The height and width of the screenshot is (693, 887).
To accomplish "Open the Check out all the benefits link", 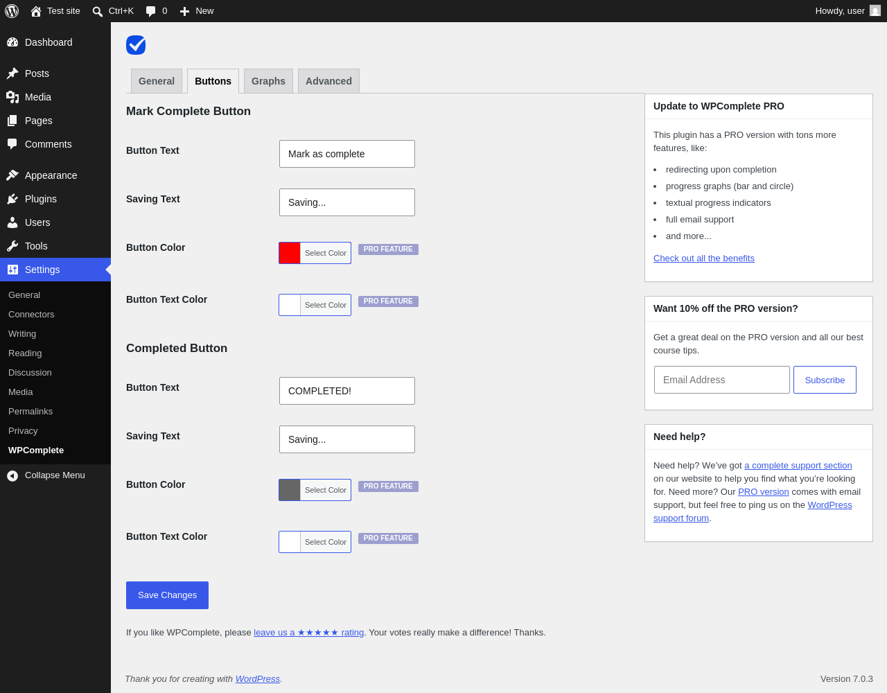I will (704, 258).
